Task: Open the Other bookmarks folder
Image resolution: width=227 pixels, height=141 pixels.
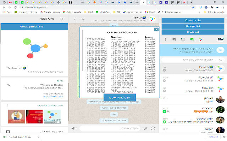Action: 214,12
